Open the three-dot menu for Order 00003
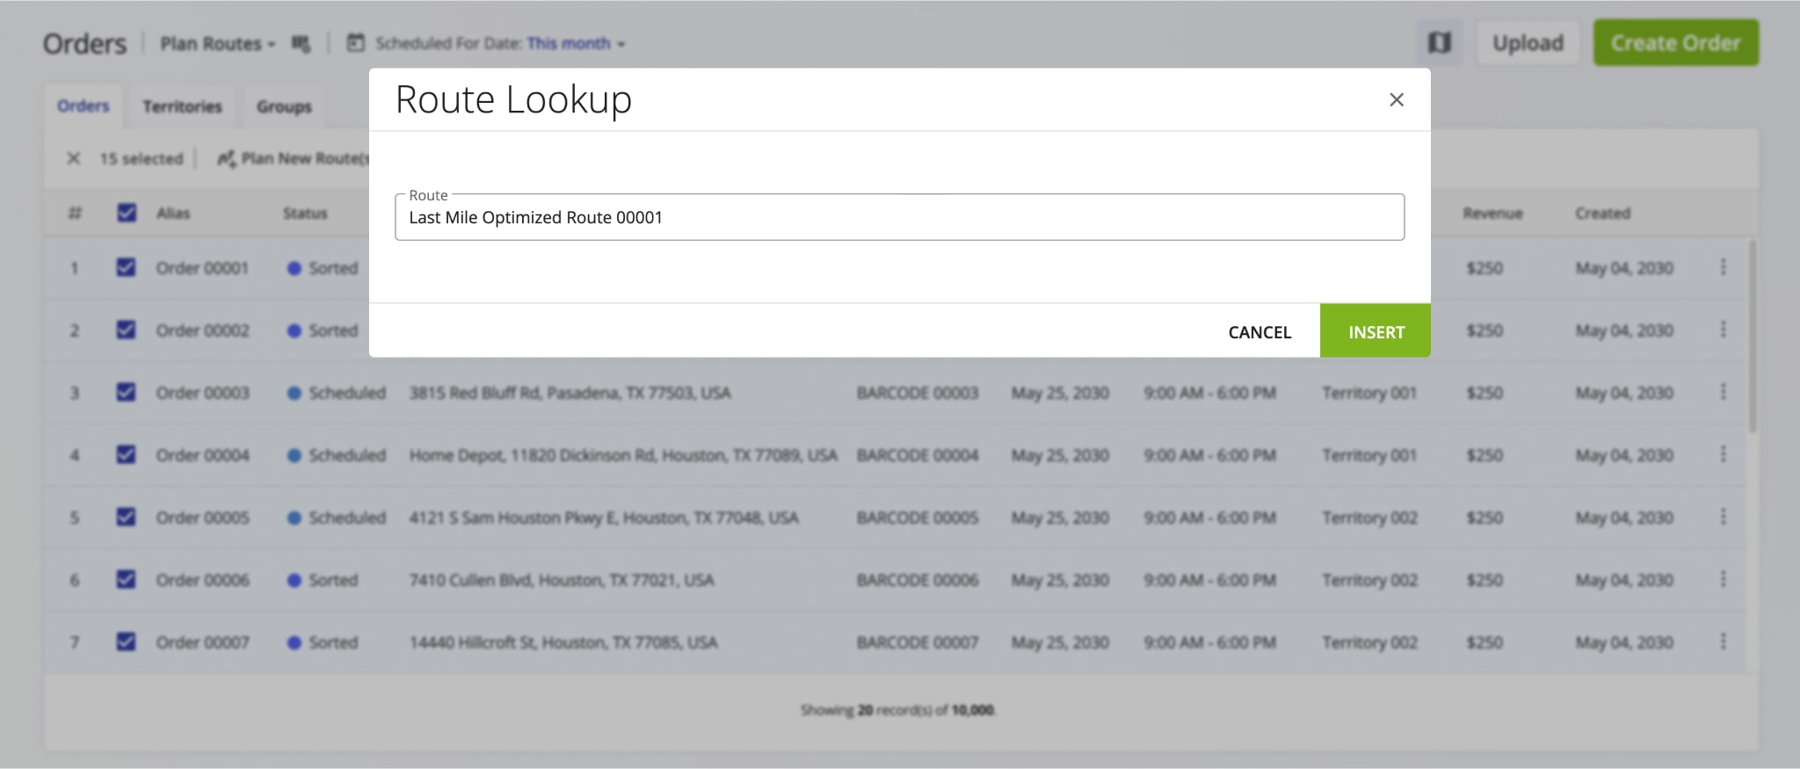The height and width of the screenshot is (769, 1800). click(x=1723, y=391)
